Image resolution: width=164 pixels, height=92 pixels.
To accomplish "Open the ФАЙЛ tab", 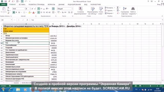I will 4,5.
